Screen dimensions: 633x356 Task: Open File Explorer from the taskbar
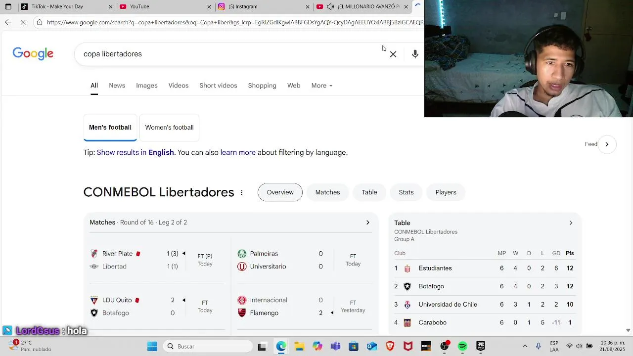[299, 346]
